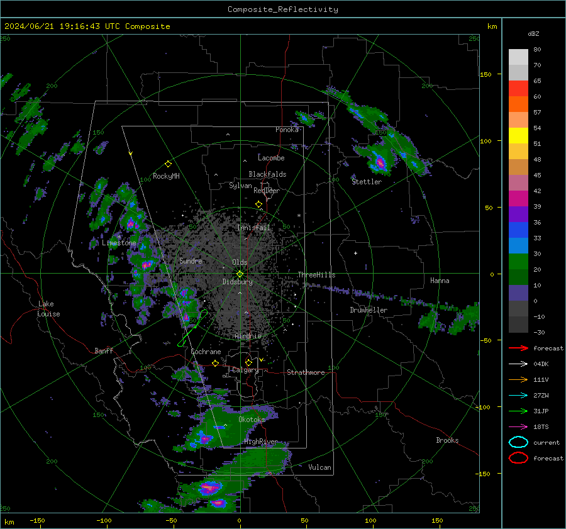
Task: Click the Blackfalds city label
Action: point(267,174)
